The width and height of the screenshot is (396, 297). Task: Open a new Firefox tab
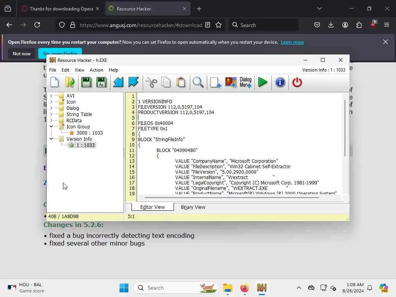pos(199,9)
